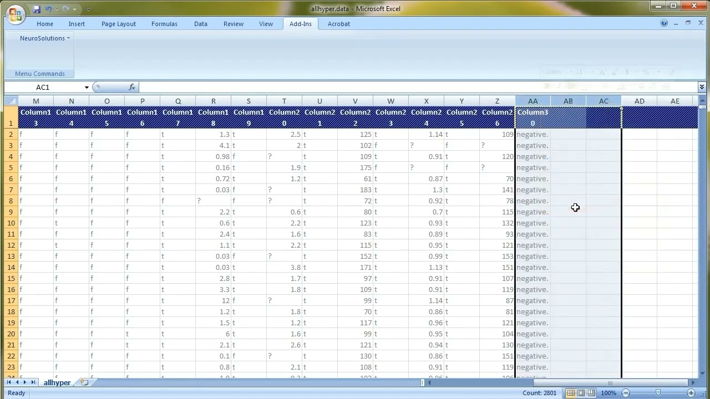Select column AA header

pyautogui.click(x=533, y=101)
